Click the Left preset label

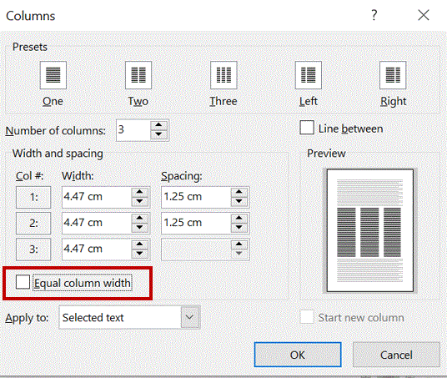tap(309, 101)
